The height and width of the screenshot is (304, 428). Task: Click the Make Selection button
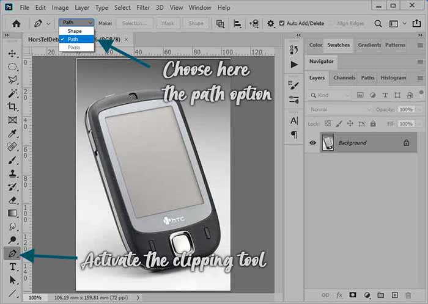point(135,23)
